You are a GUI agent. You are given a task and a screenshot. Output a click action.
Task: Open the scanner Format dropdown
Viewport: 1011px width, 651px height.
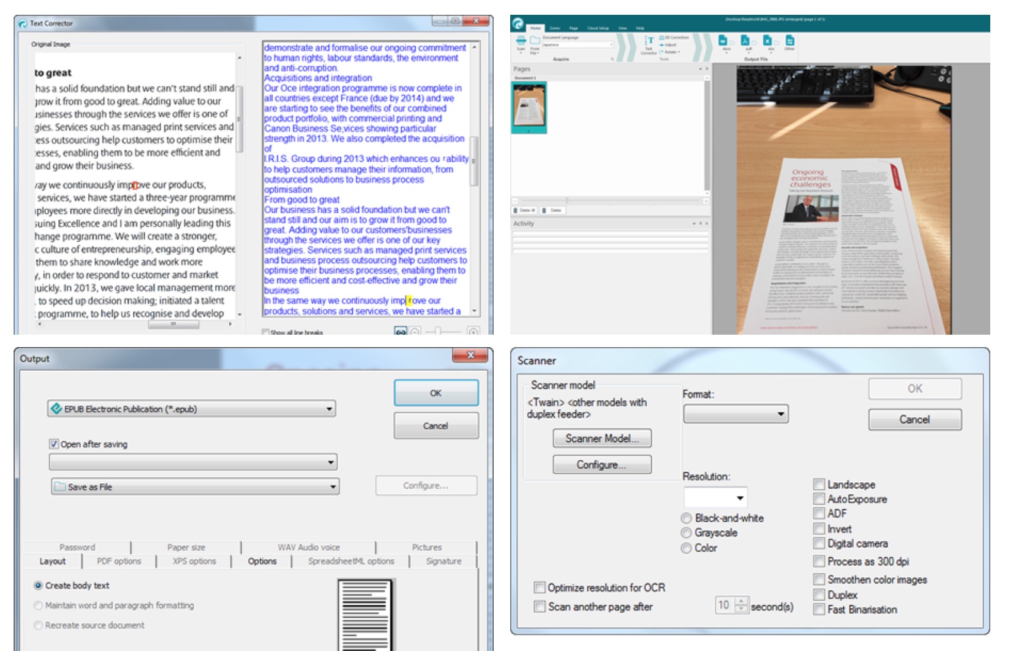781,413
